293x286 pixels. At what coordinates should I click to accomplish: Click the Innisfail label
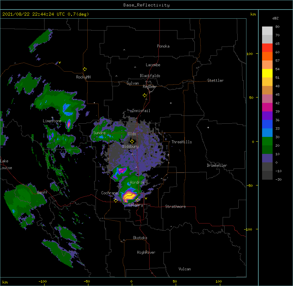[141, 111]
